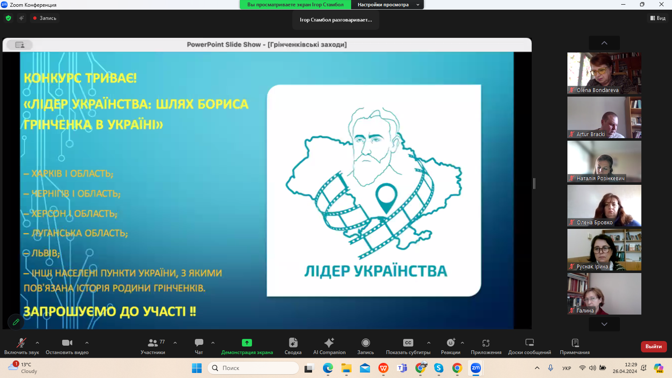Click the Share Screen green icon
The height and width of the screenshot is (378, 672).
[247, 343]
